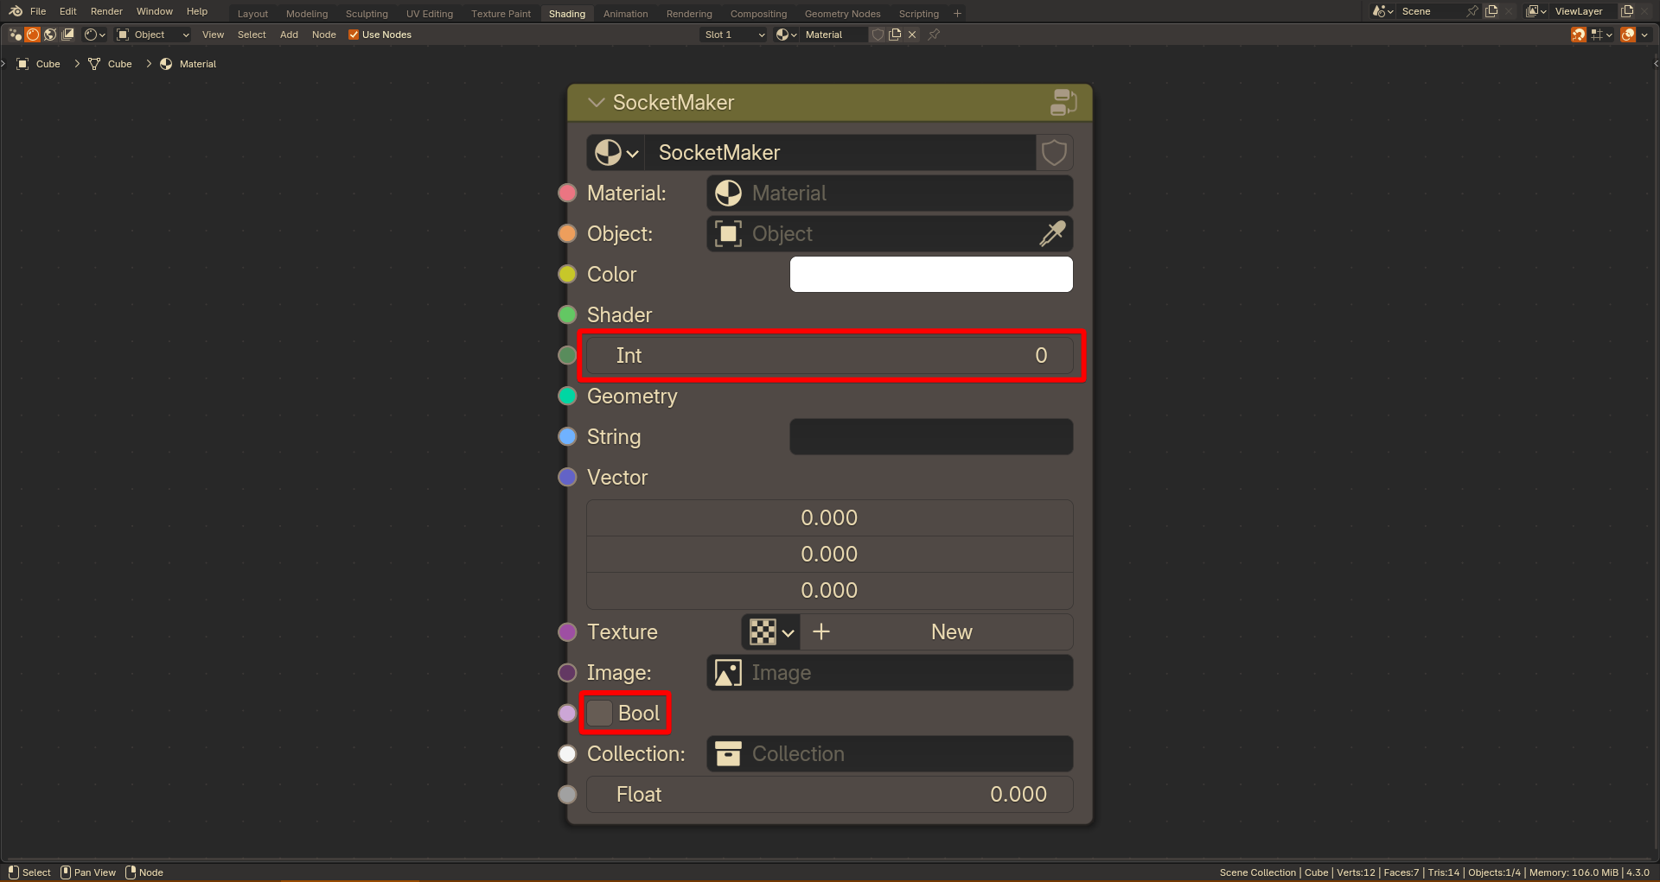Viewport: 1660px width, 882px height.
Task: Click the white Color swatch on the node
Action: pos(930,274)
